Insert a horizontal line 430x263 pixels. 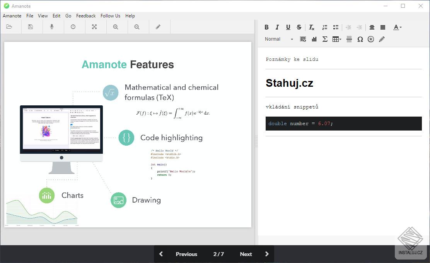(x=349, y=39)
